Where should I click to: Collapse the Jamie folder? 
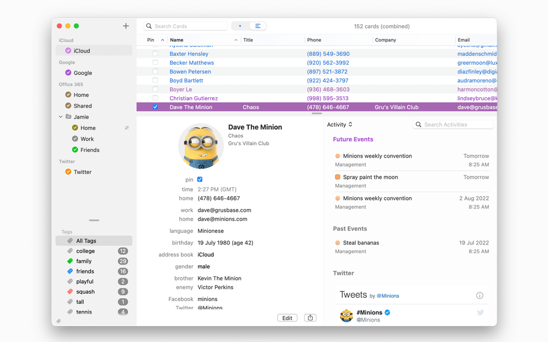click(61, 117)
